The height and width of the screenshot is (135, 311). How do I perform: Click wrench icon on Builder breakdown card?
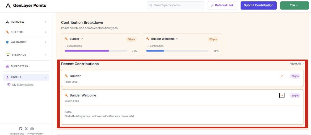(66, 39)
